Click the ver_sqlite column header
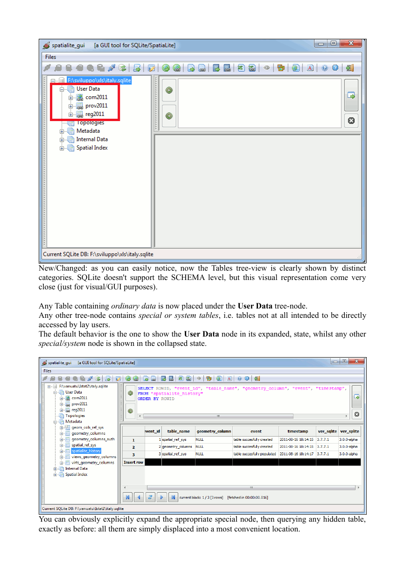405x574 pixels. (x=327, y=431)
